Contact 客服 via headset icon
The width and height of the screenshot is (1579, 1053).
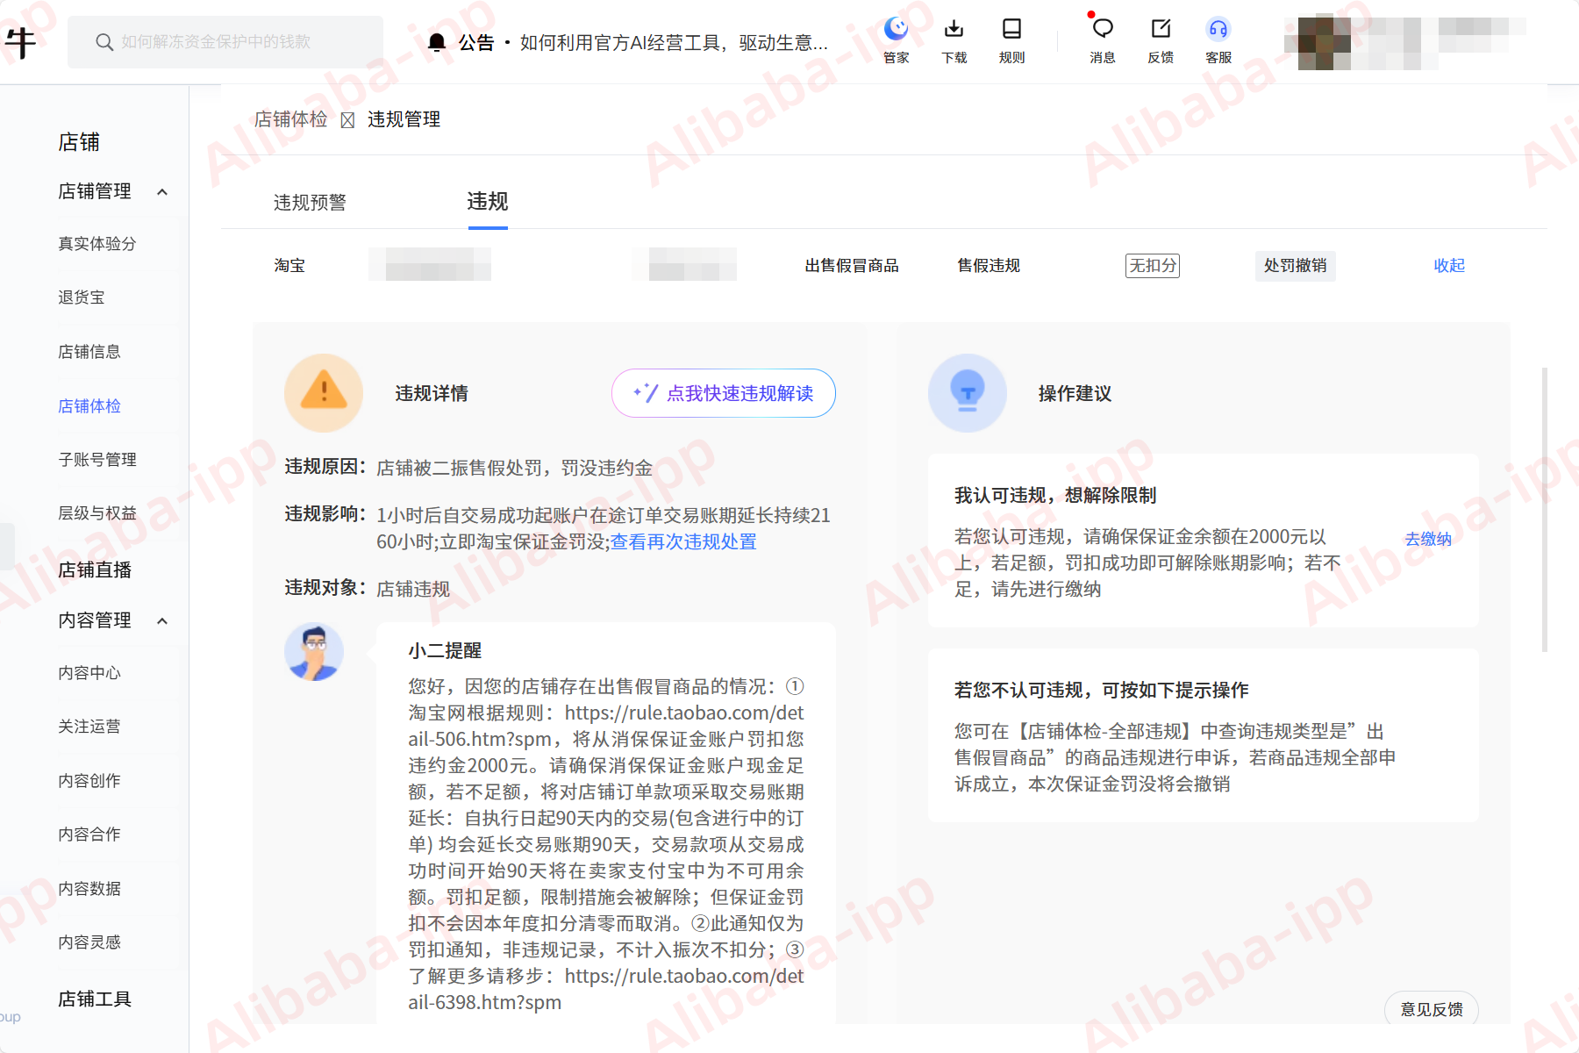point(1218,40)
